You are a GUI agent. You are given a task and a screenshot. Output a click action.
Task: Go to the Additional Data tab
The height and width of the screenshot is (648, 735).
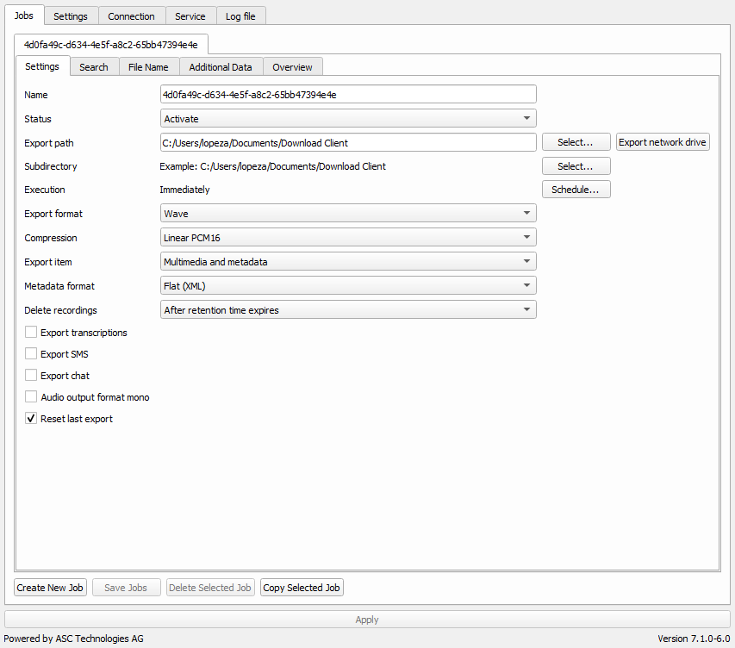click(221, 67)
